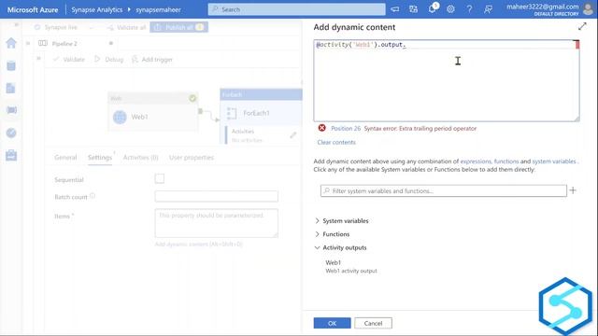Click the synapsemaheer workspace breadcrumb

point(158,9)
